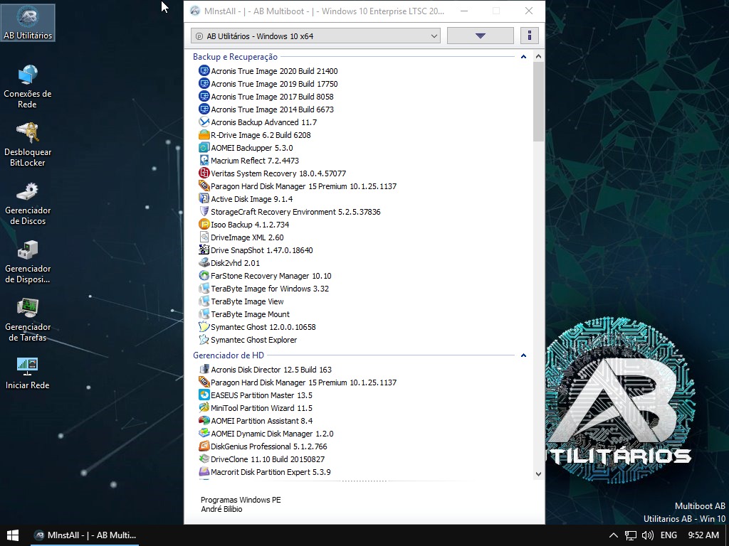
Task: Open Gerenciador de Dispositivos desktop icon
Action: click(x=28, y=262)
